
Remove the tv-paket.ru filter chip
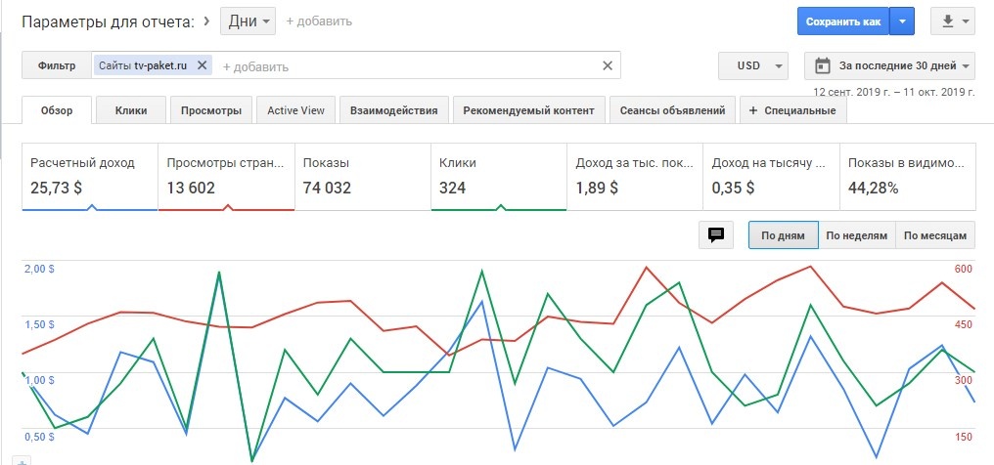(202, 65)
